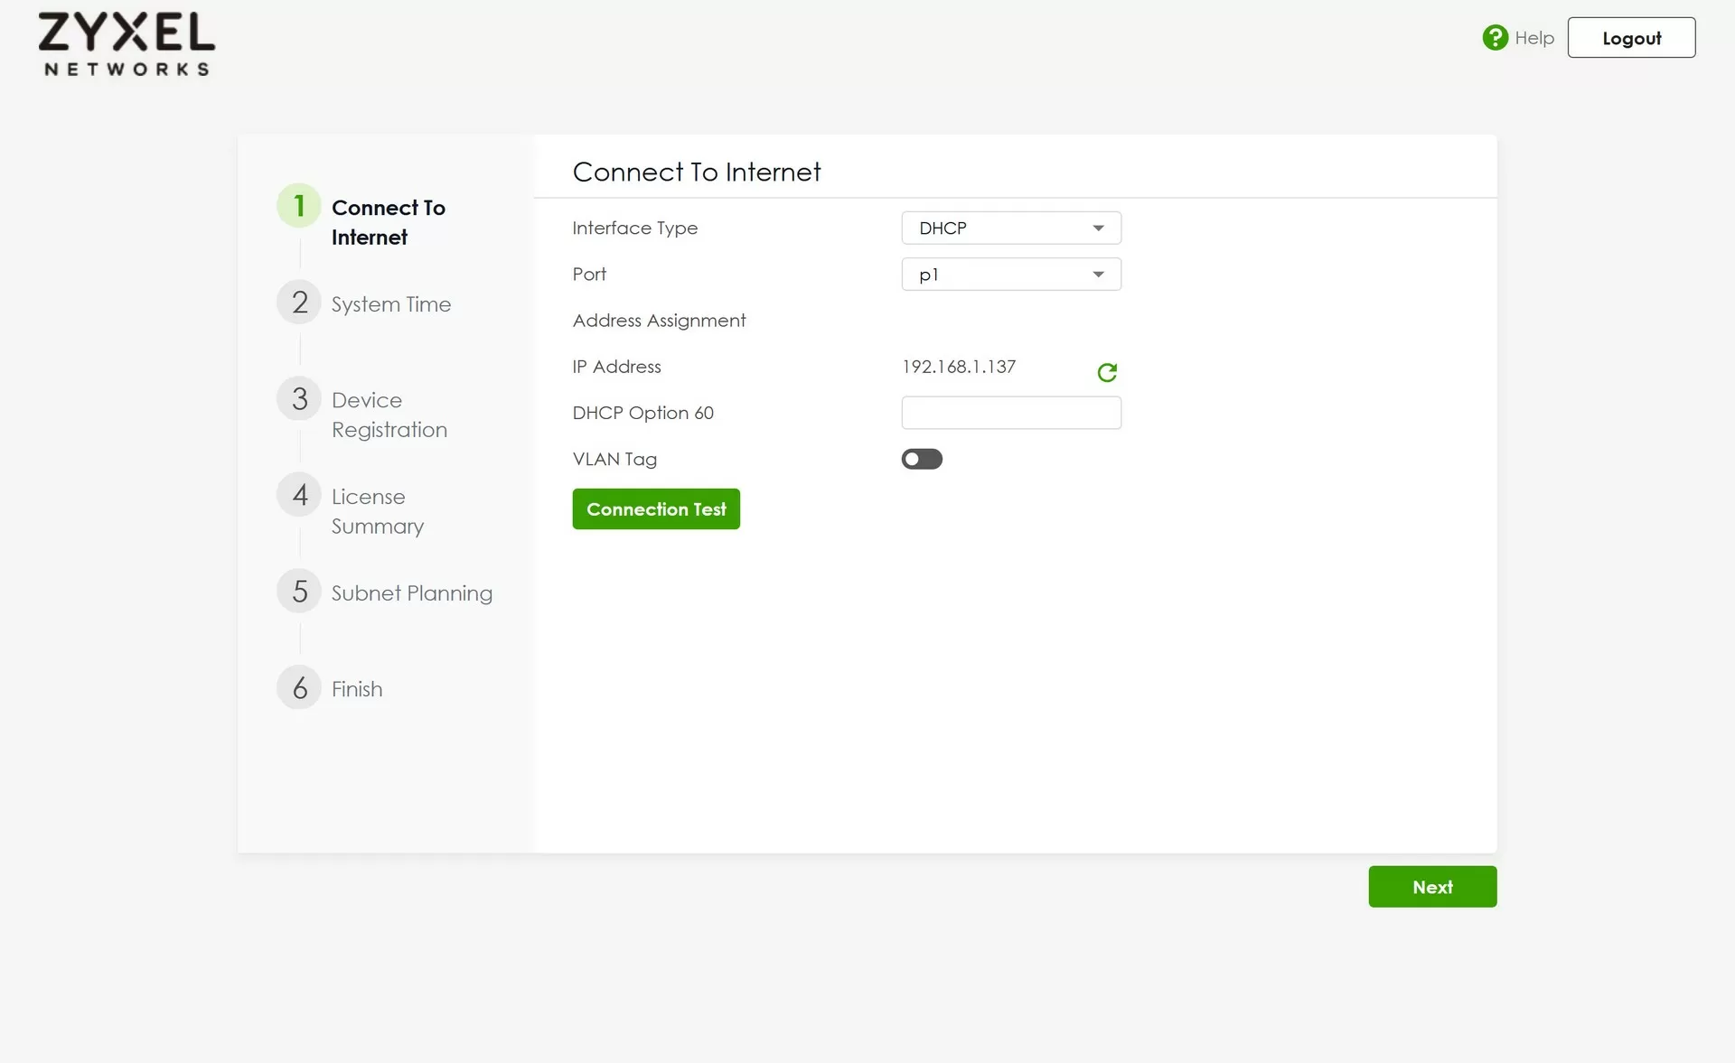The image size is (1735, 1063).
Task: Enable the VLAN Tag switch
Action: (921, 459)
